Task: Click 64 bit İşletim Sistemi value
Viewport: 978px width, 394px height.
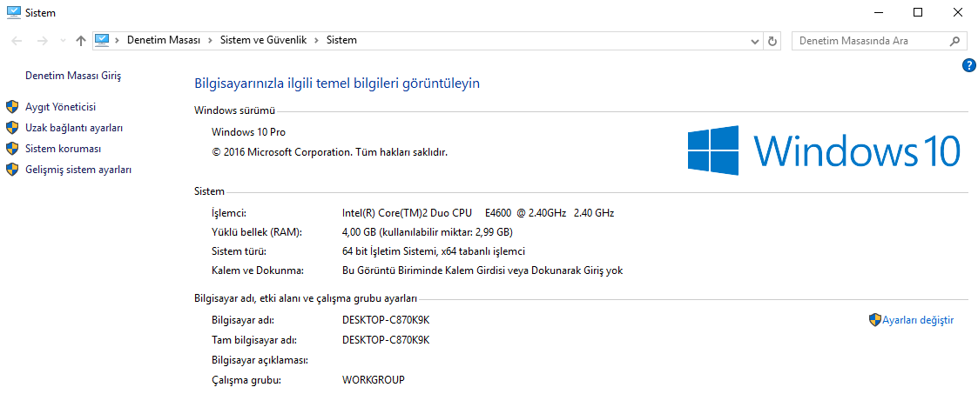Action: pos(434,251)
